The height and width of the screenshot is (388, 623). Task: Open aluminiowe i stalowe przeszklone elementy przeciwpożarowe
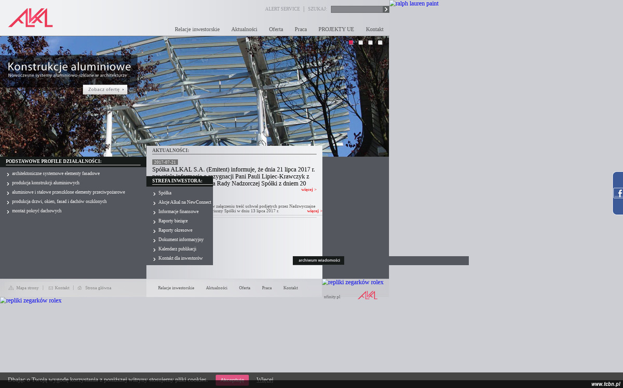point(69,192)
